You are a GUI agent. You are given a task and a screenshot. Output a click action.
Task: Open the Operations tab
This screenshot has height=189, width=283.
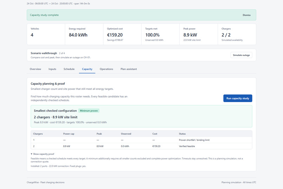[x=106, y=69]
